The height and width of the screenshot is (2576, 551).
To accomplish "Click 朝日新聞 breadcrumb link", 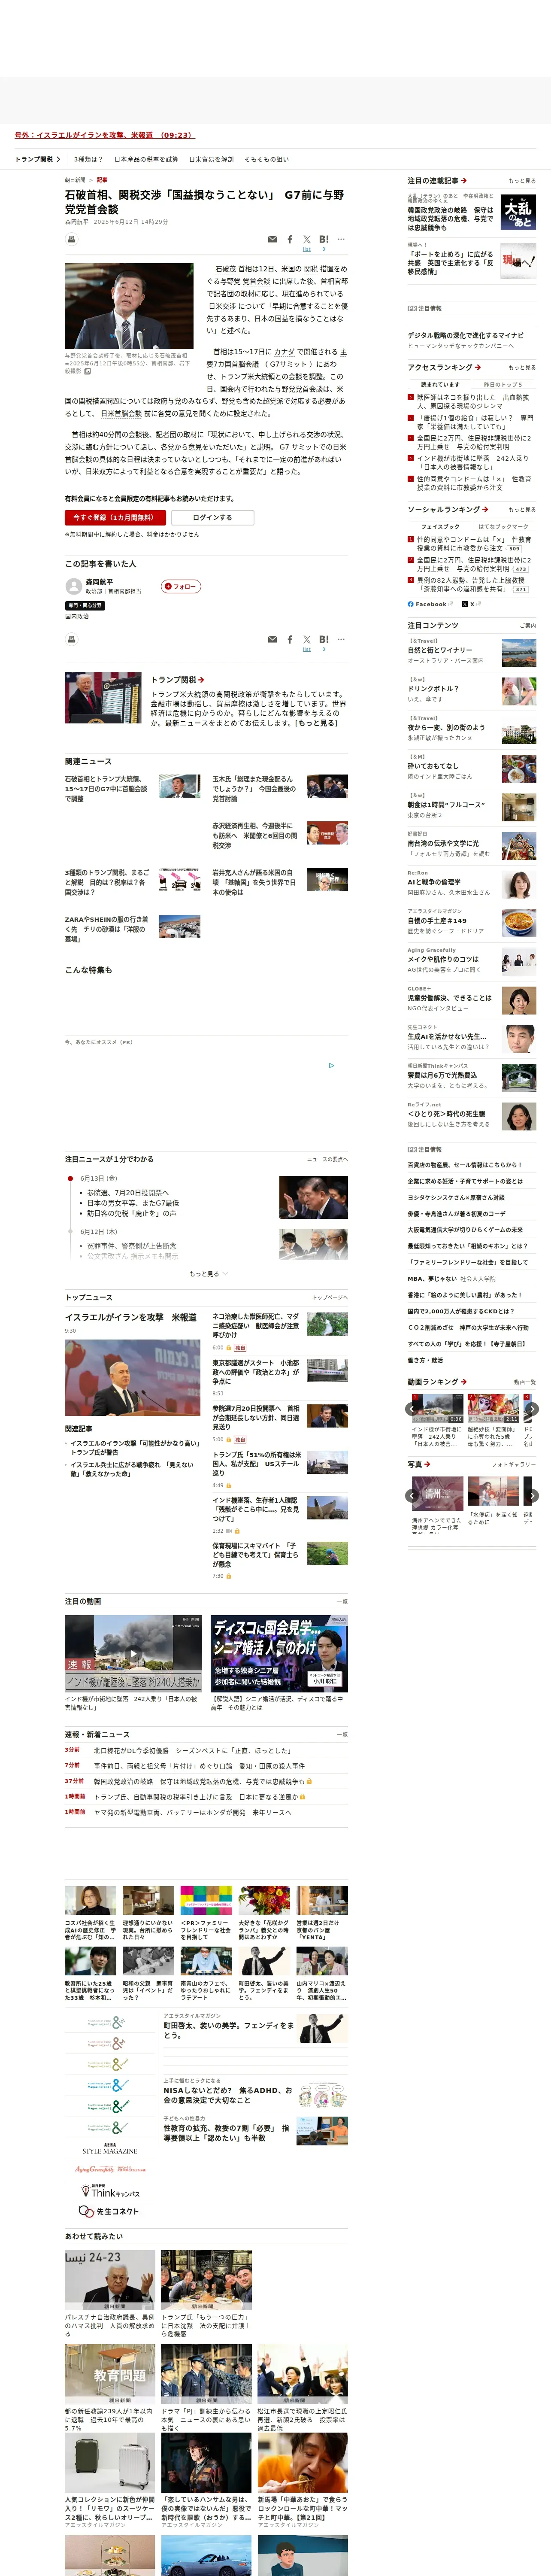I will [75, 180].
